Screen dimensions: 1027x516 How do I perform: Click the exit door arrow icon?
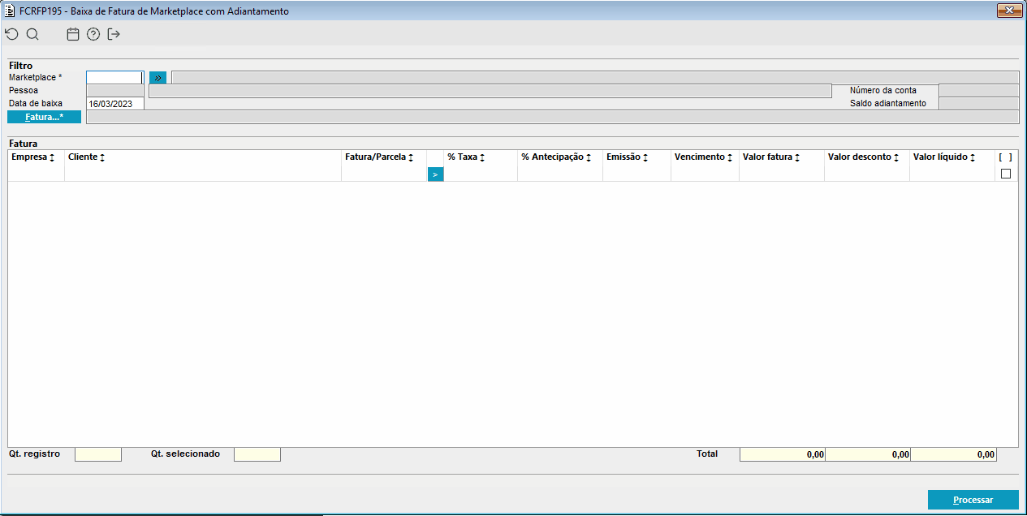114,34
